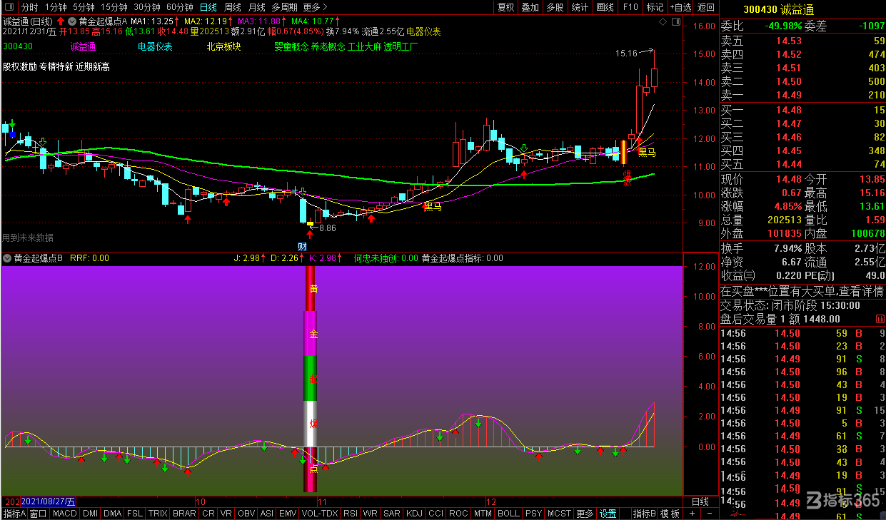Image resolution: width=886 pixels, height=520 pixels.
Task: Click the 工业大麻 concept link
Action: coord(365,47)
